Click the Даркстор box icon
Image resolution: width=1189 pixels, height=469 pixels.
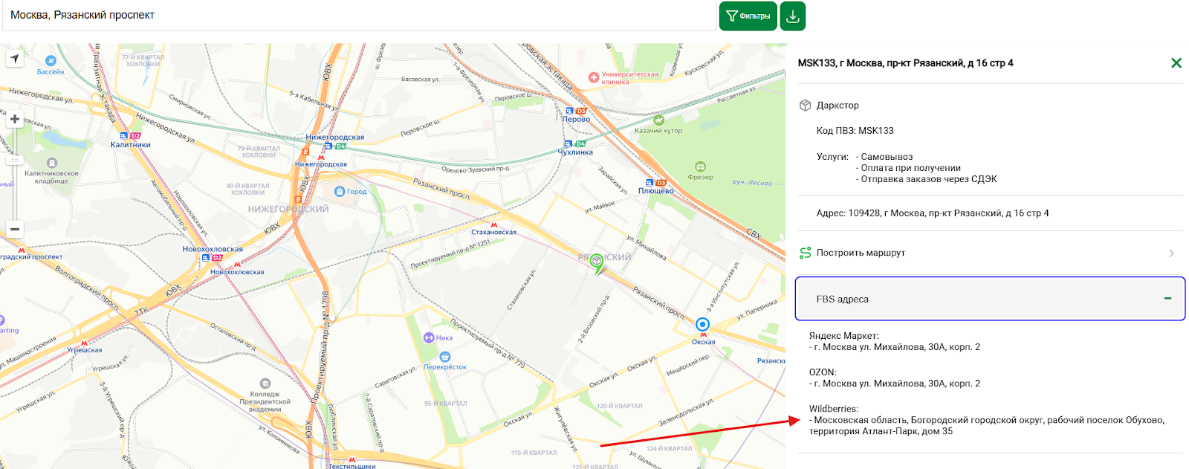tap(805, 106)
